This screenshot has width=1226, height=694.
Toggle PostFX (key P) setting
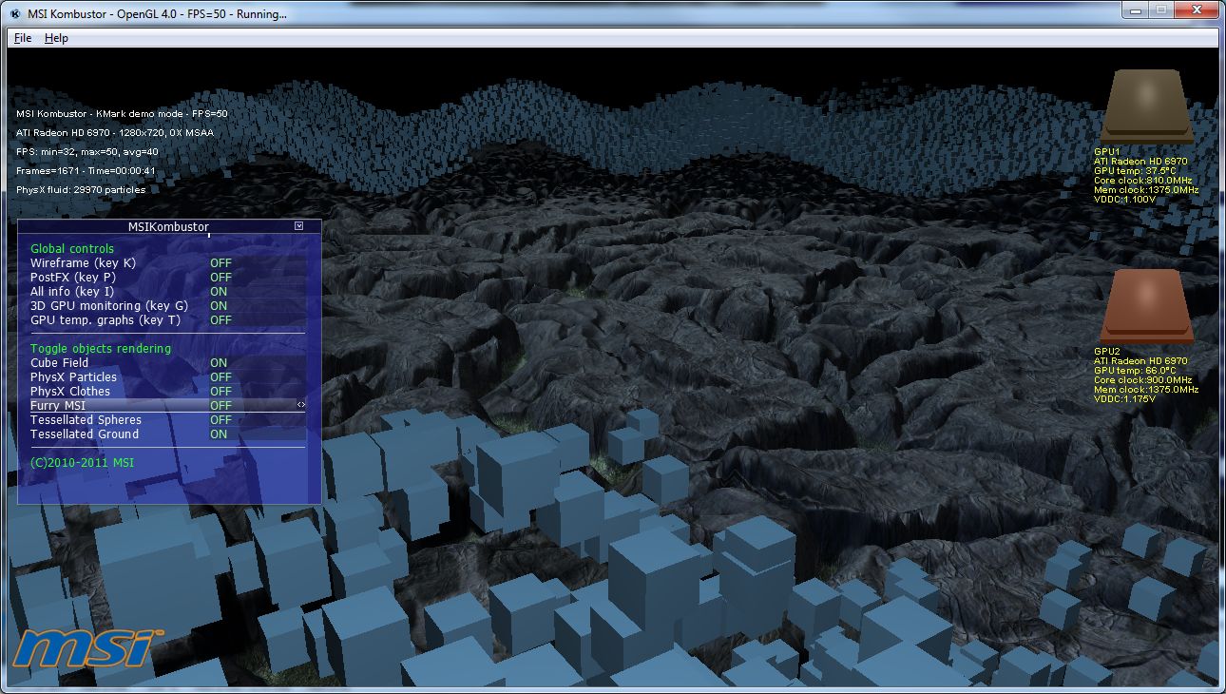[169, 278]
